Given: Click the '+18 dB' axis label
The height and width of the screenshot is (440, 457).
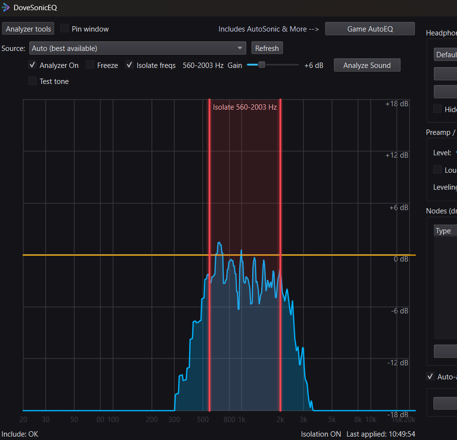Looking at the screenshot, I should 397,104.
